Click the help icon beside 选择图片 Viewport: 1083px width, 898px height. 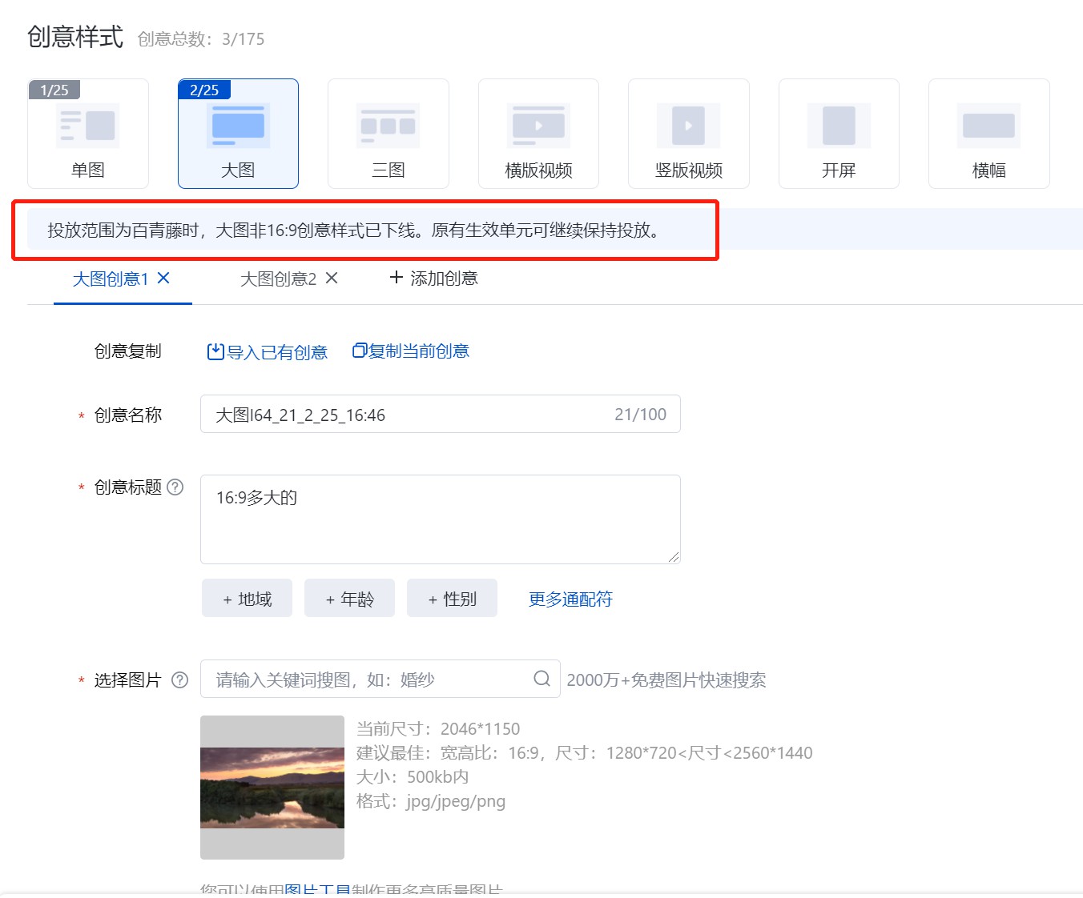(180, 680)
